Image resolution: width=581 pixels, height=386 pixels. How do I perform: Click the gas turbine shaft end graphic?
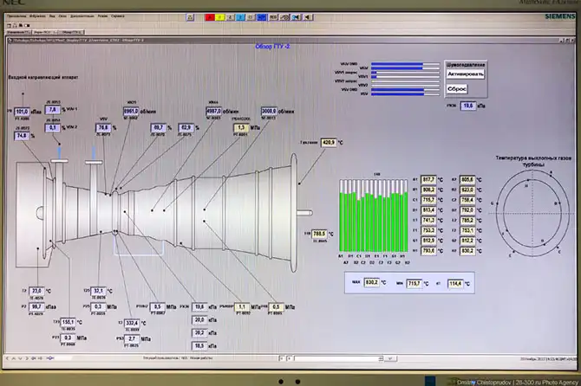click(x=304, y=212)
